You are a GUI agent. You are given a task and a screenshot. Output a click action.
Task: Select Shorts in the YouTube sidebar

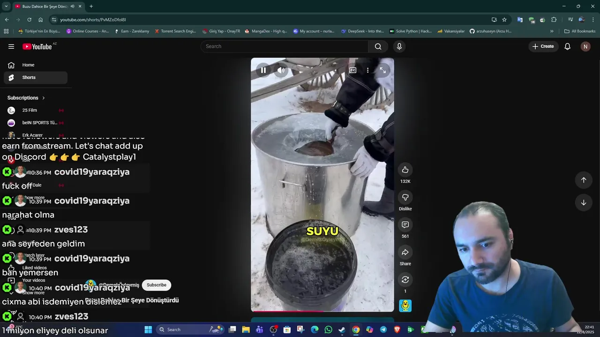pyautogui.click(x=36, y=78)
